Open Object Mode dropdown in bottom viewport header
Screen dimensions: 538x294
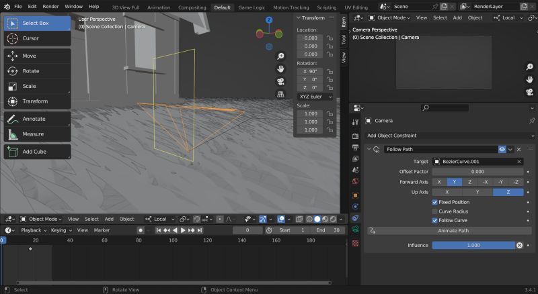tap(42, 219)
